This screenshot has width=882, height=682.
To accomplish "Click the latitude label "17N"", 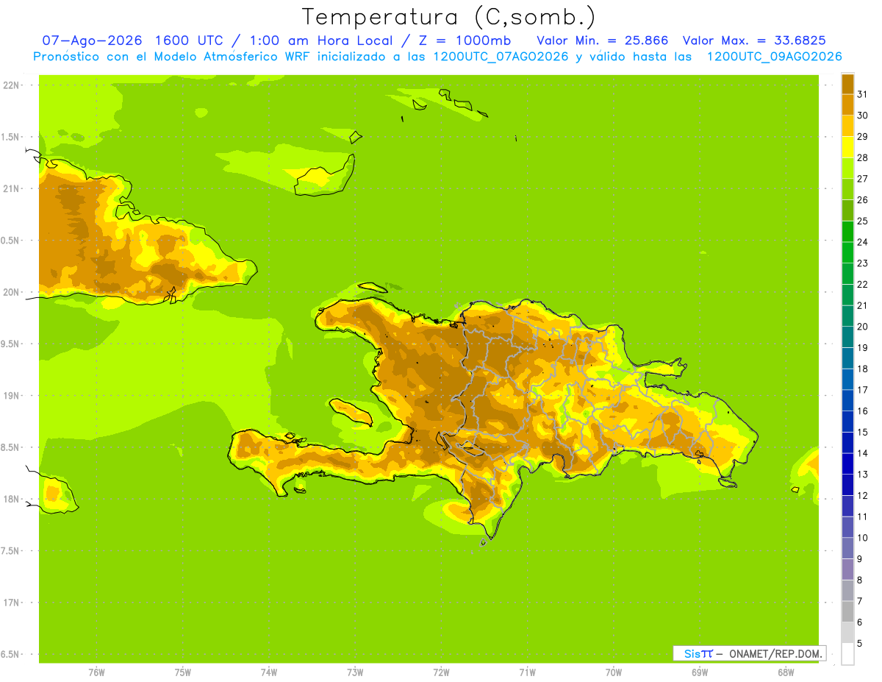I will click(11, 603).
